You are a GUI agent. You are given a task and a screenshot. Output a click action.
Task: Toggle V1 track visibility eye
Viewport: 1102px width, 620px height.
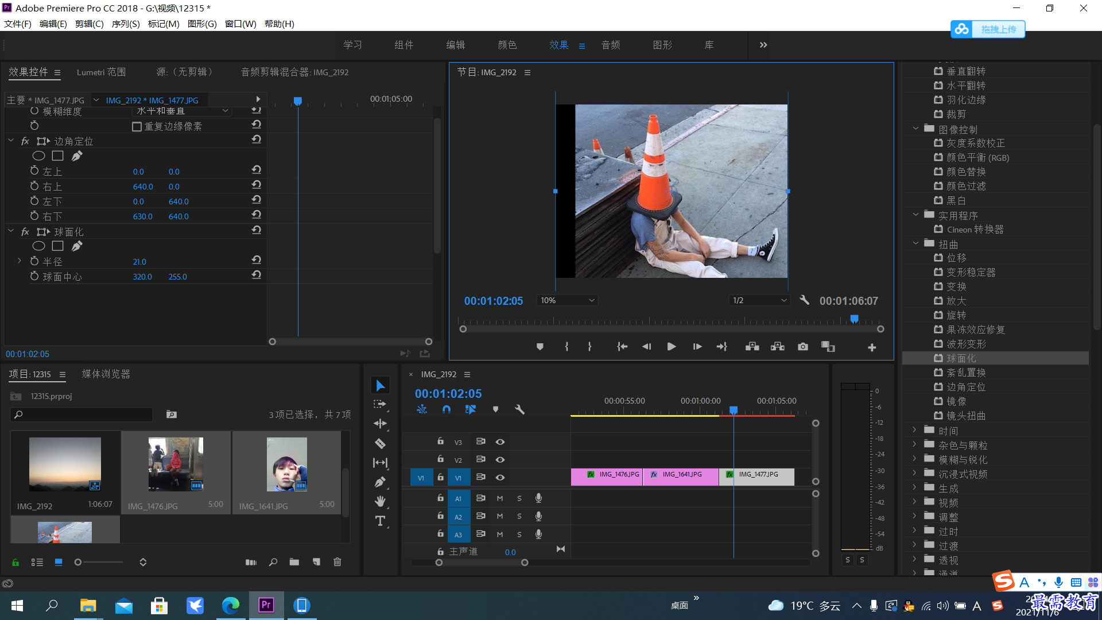[500, 478]
